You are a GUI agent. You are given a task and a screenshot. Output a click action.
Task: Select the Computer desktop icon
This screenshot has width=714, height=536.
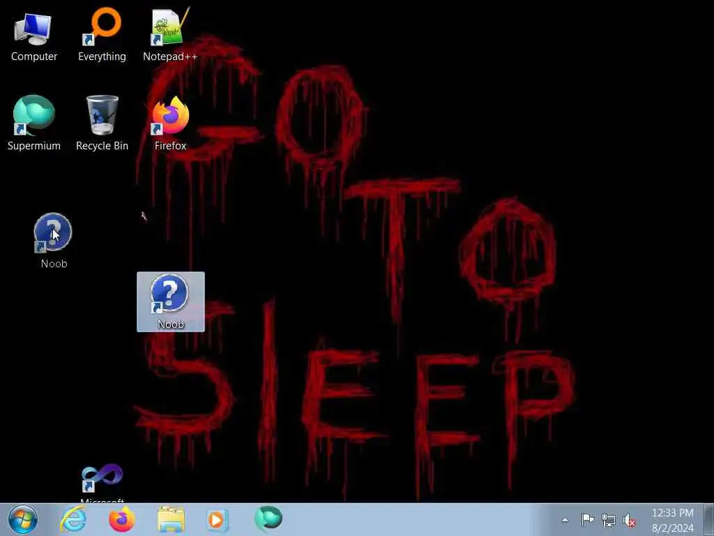[33, 36]
